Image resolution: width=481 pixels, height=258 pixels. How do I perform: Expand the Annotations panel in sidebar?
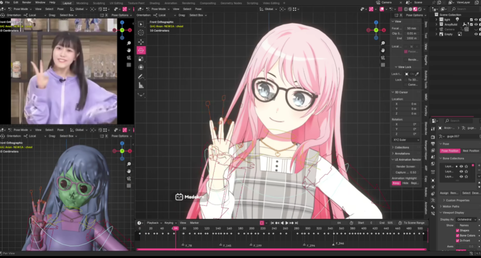click(402, 154)
